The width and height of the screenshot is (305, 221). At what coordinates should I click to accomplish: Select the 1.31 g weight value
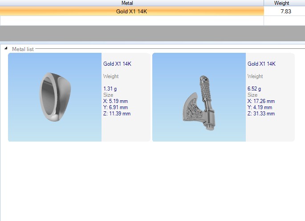pyautogui.click(x=110, y=89)
